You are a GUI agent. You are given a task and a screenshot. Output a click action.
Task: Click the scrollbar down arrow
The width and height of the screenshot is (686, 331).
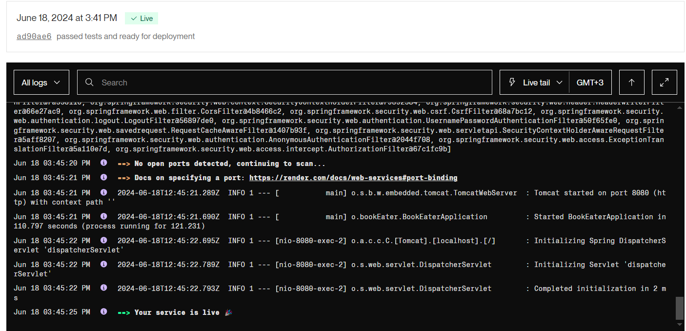coord(679,325)
